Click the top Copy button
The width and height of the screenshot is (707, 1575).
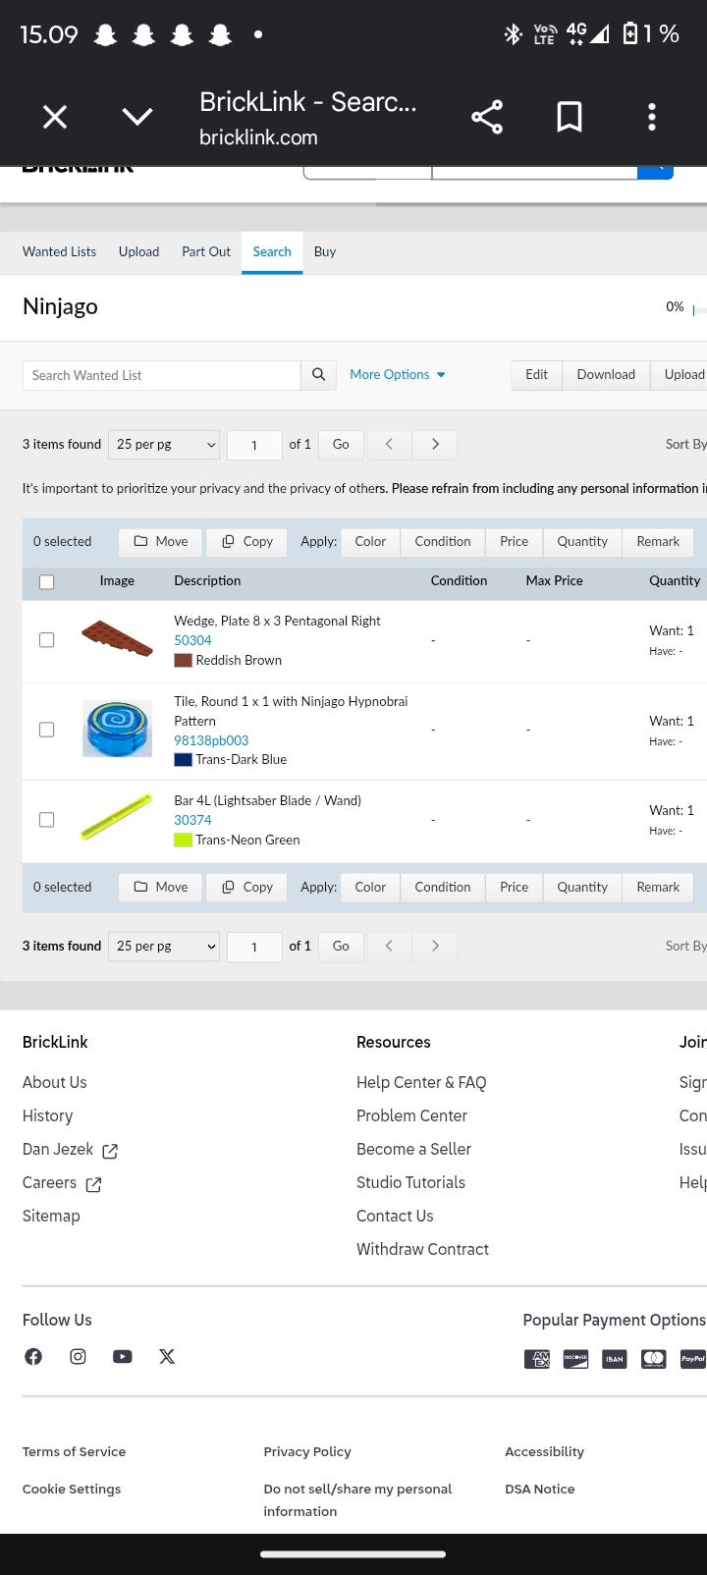(247, 542)
